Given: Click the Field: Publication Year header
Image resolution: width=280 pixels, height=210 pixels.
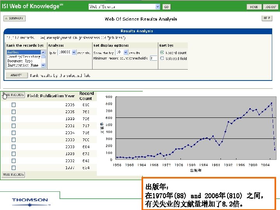Looking at the screenshot, I should pyautogui.click(x=51, y=96).
